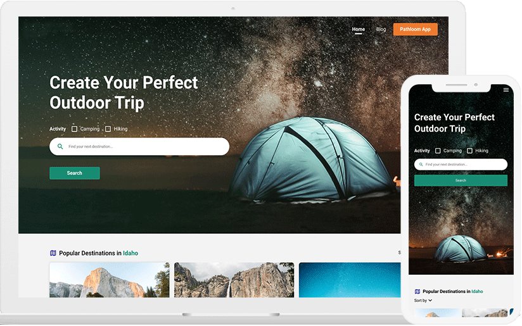The width and height of the screenshot is (522, 326).
Task: Open the Blog navigation item
Action: click(x=381, y=29)
